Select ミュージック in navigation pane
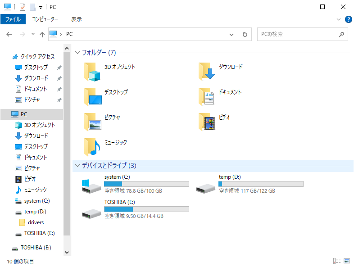 31,190
